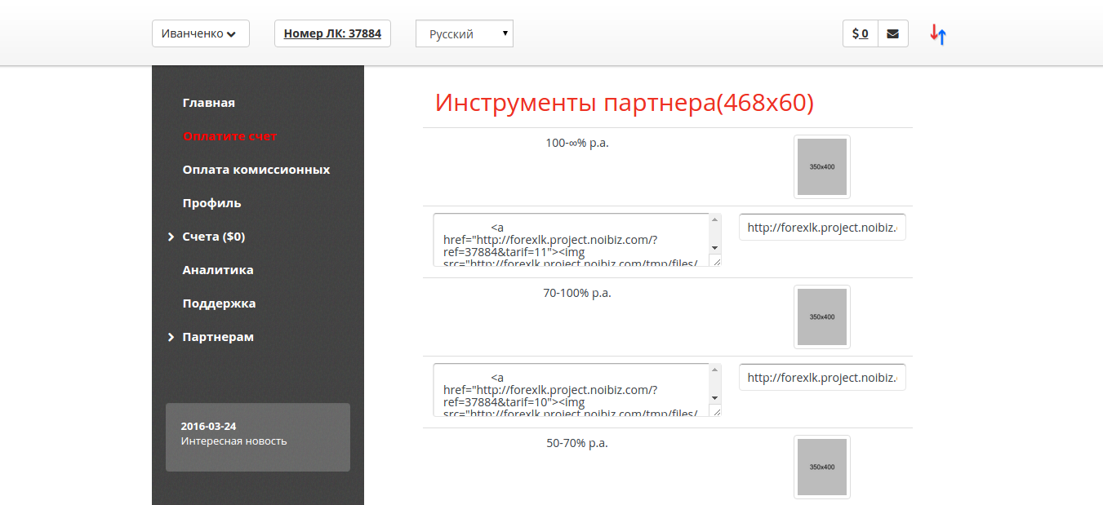Click the red-blue transfer arrows icon

pyautogui.click(x=938, y=34)
